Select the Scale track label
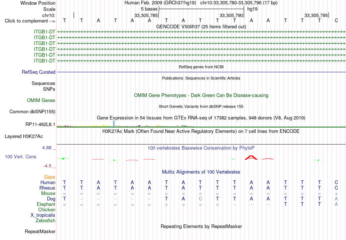Screen dimensions: 346x240 49,9
